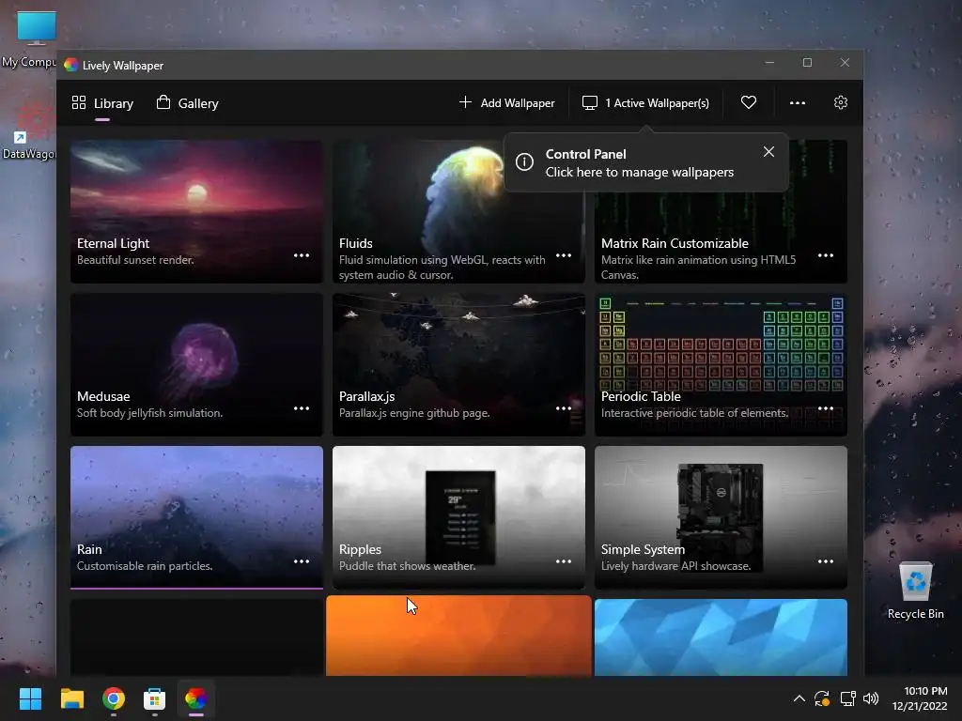This screenshot has height=721, width=962.
Task: Click Lively Wallpaper taskbar icon
Action: coord(196,698)
